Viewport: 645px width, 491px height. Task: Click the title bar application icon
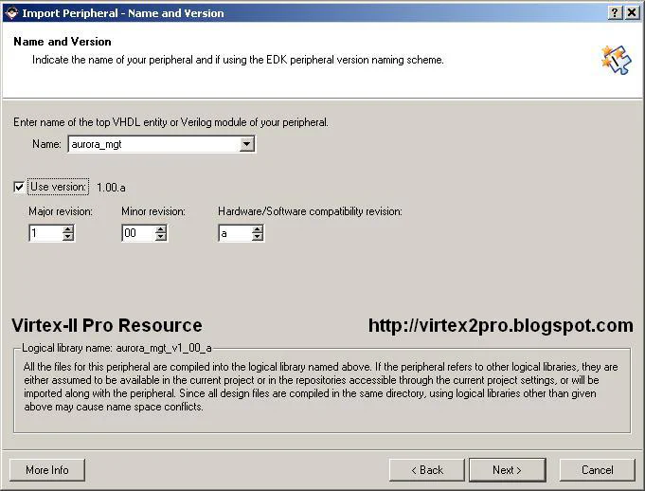pyautogui.click(x=11, y=13)
